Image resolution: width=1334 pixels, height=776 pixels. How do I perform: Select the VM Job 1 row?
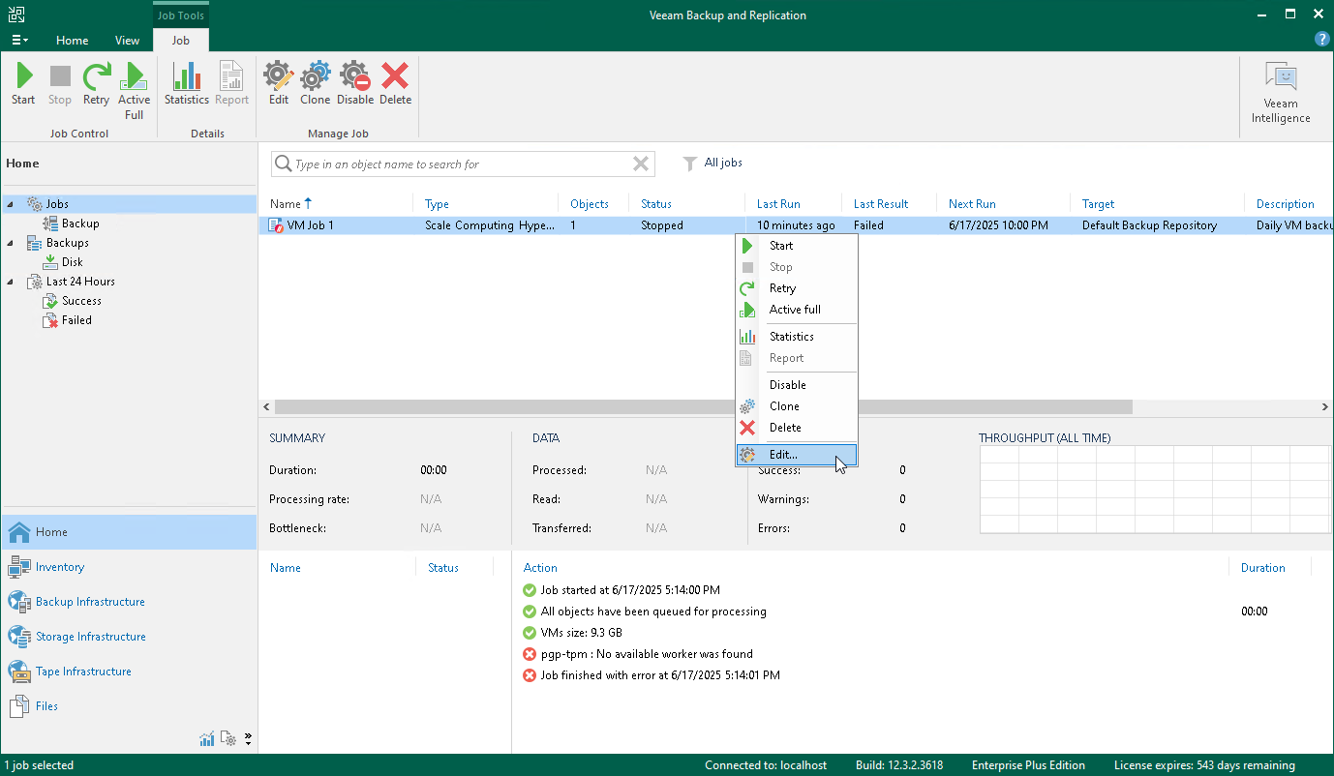pos(796,225)
